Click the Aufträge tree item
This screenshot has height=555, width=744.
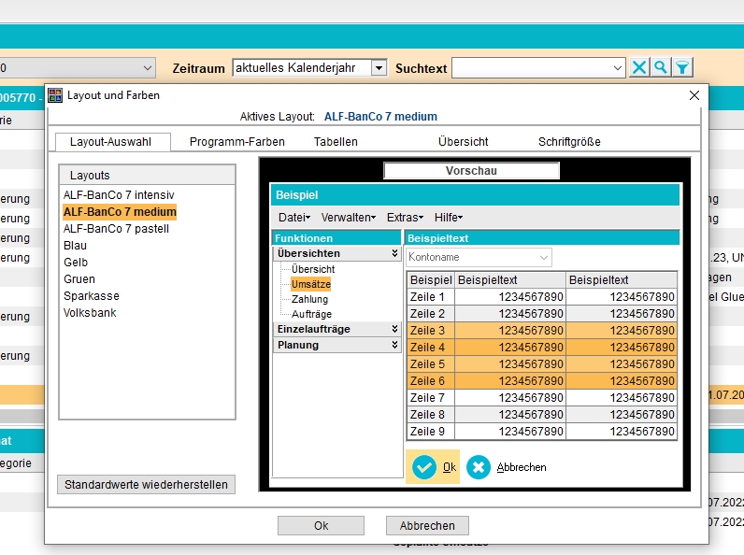coord(311,314)
